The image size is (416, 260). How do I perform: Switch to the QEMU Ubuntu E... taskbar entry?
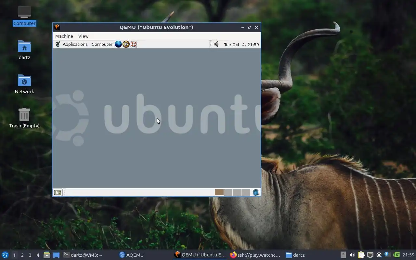tap(200, 255)
